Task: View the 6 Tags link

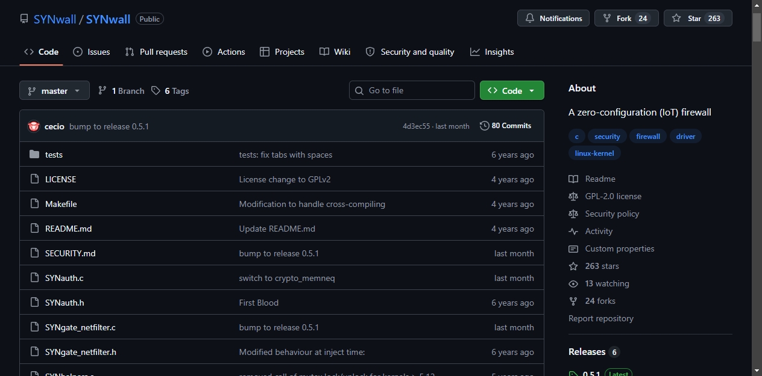Action: tap(170, 91)
